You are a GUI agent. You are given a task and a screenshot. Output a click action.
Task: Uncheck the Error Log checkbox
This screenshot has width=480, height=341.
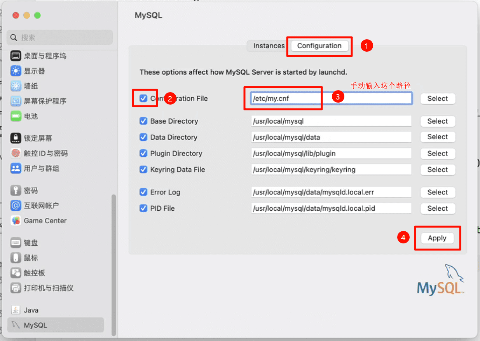(143, 192)
